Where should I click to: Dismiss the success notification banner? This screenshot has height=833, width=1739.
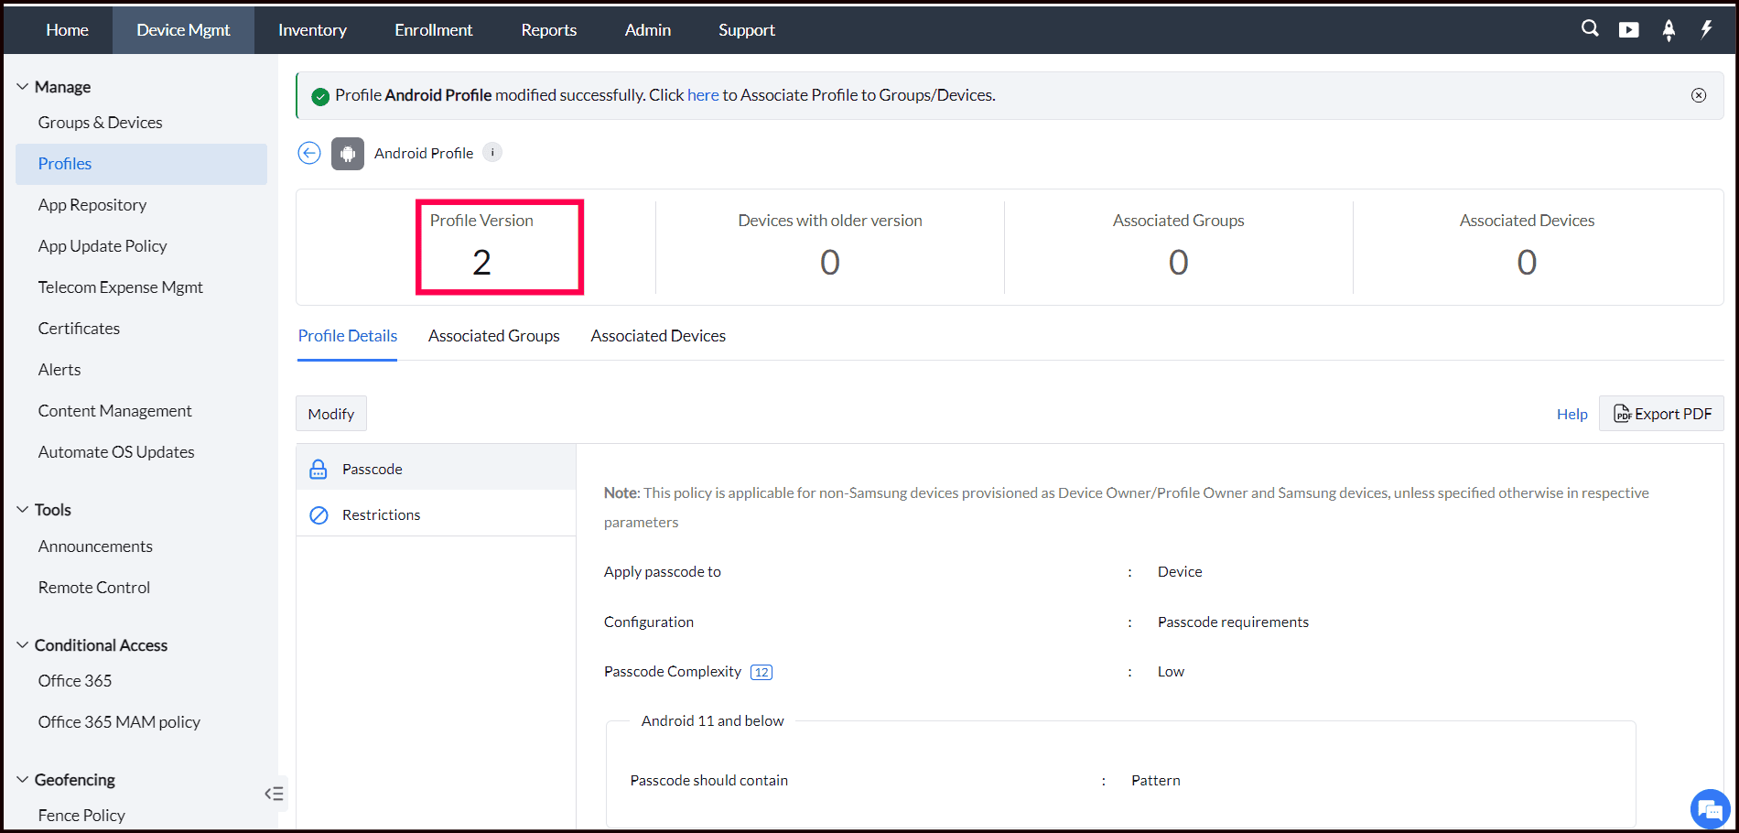pos(1699,95)
